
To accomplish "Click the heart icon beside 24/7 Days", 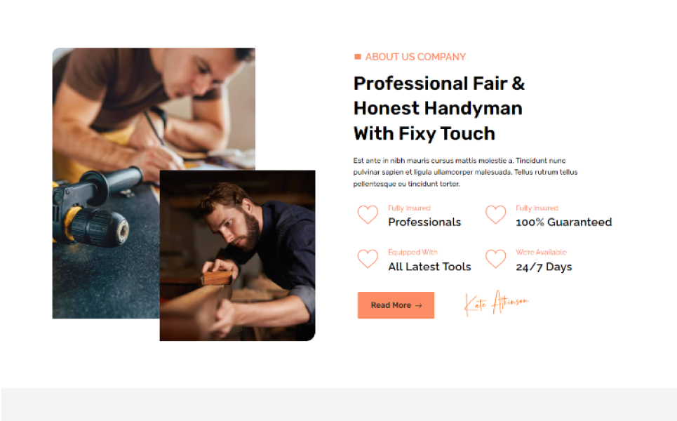I will [495, 259].
